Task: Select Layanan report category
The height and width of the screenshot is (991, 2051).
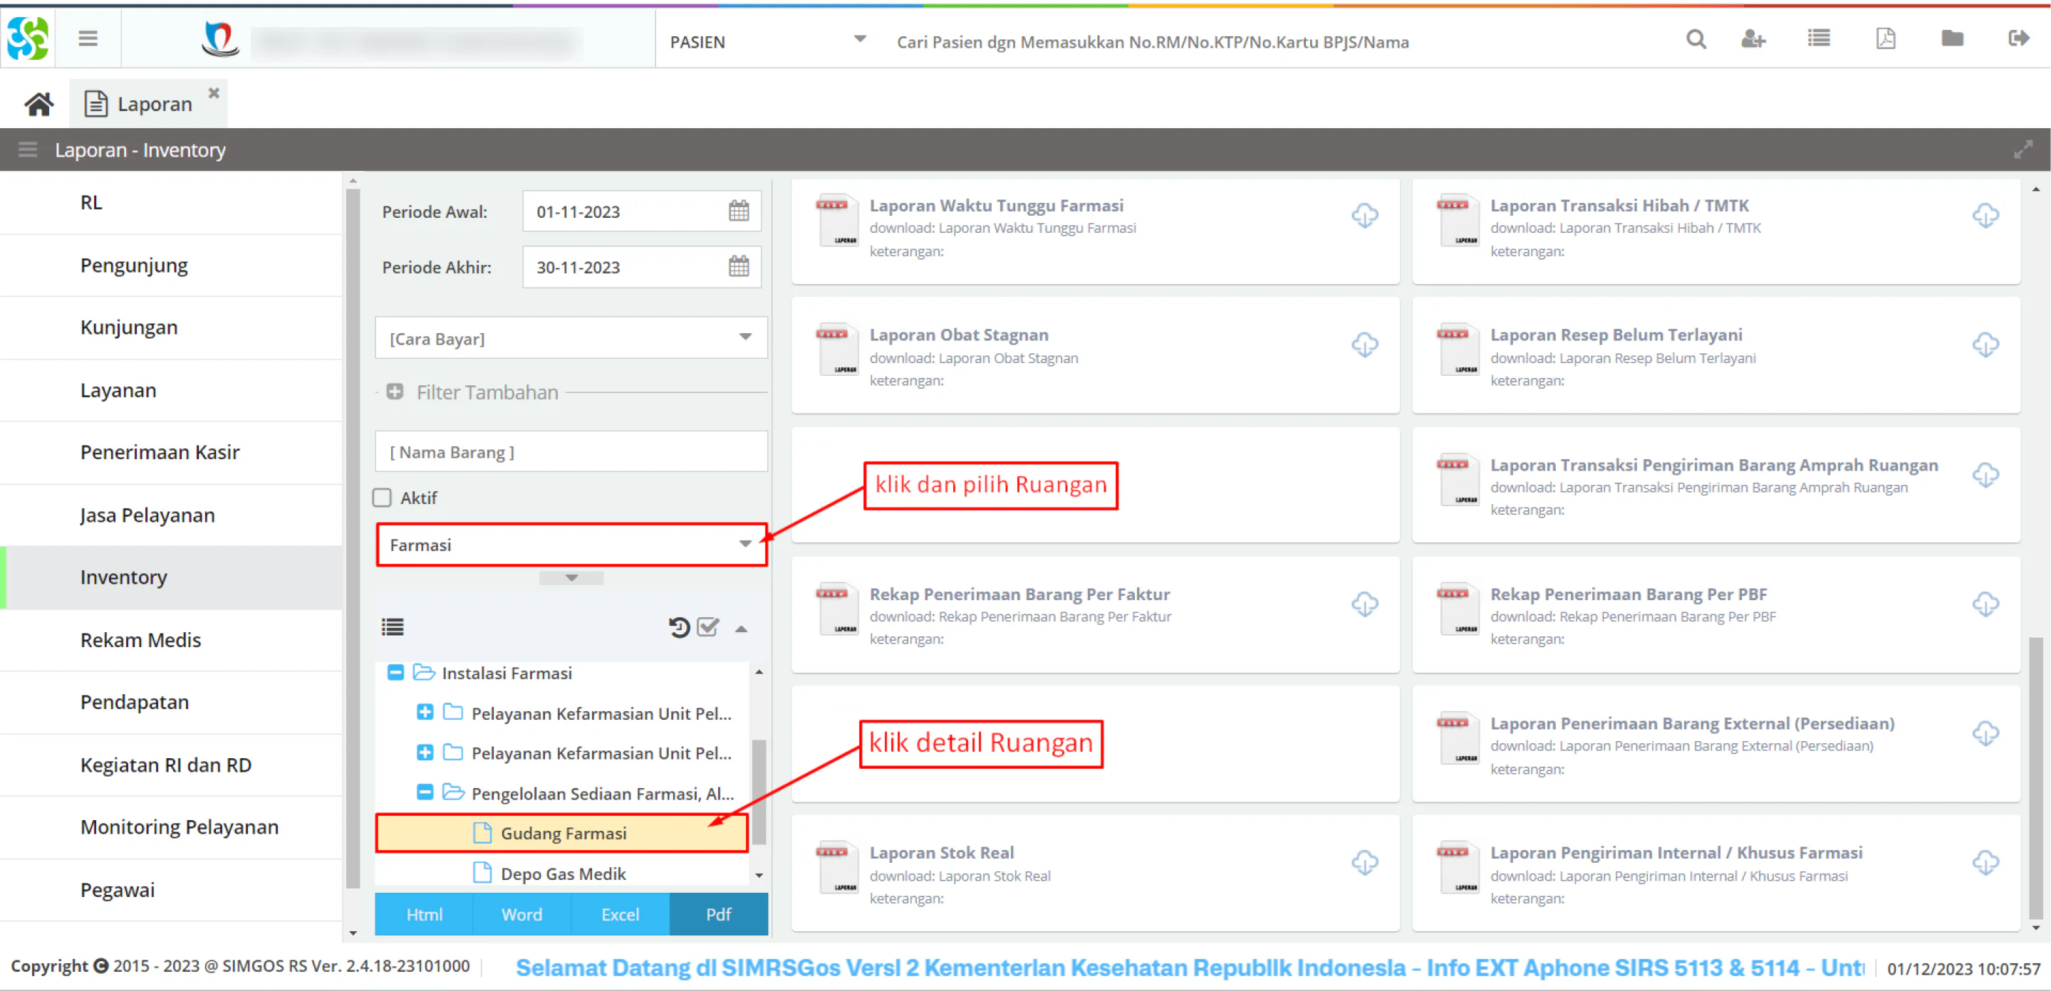Action: point(171,391)
